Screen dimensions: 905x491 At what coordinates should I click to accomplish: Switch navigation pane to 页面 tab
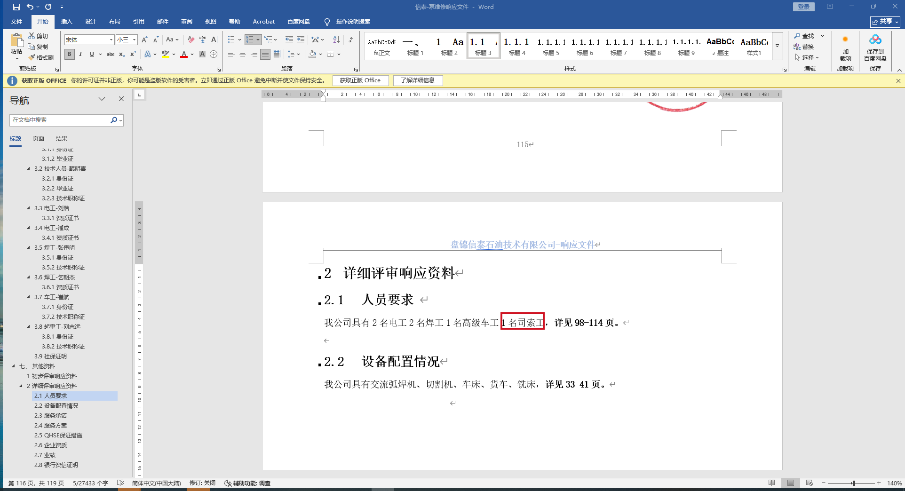[x=39, y=139]
